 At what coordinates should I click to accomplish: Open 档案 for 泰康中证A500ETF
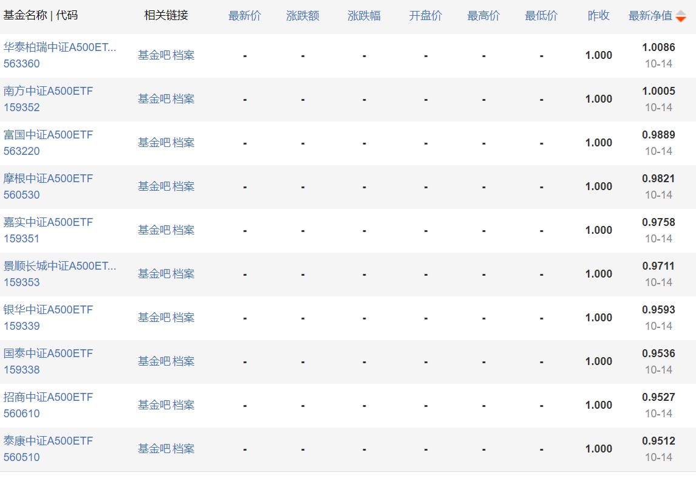(x=184, y=448)
